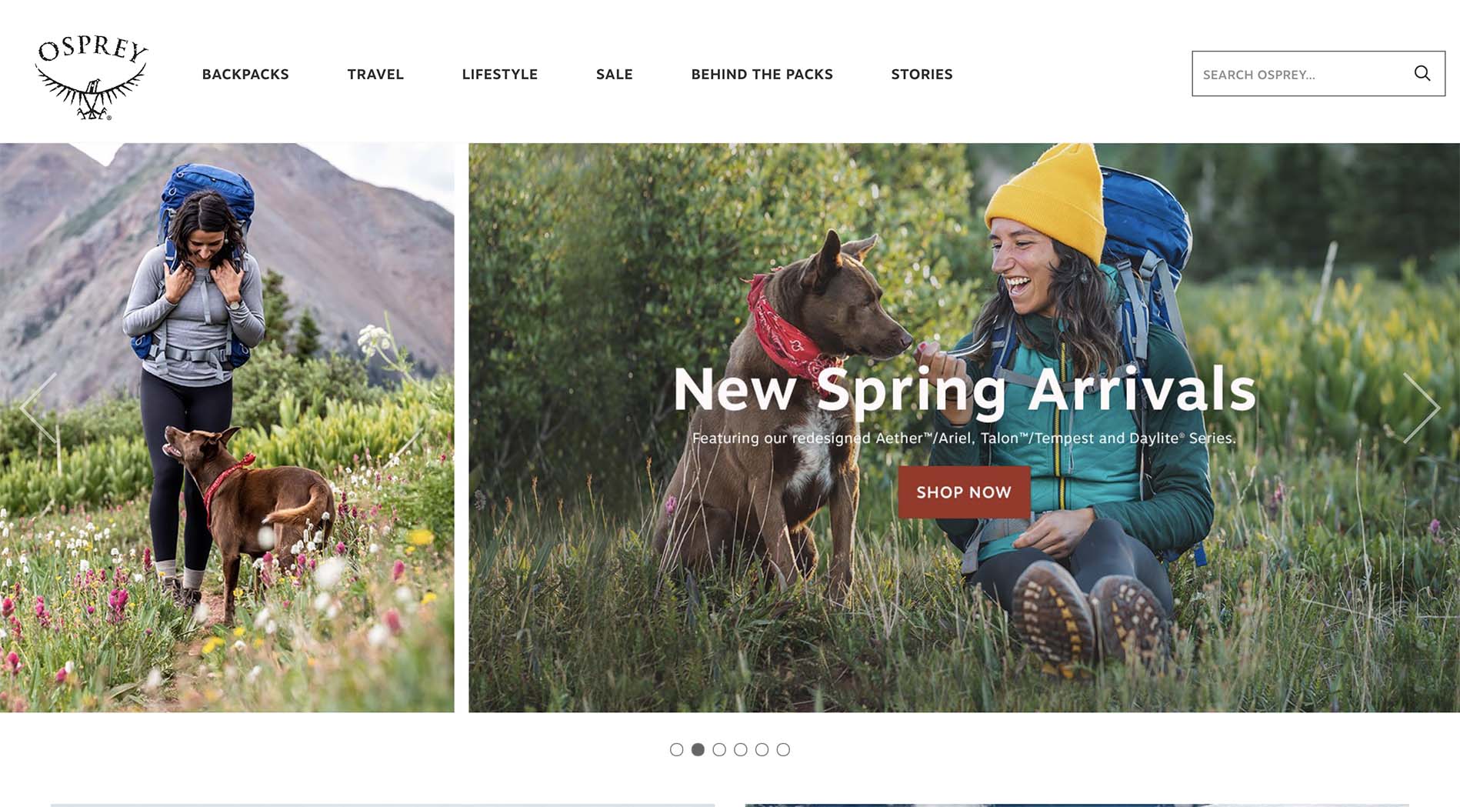Open the Travel menu

pyautogui.click(x=375, y=74)
